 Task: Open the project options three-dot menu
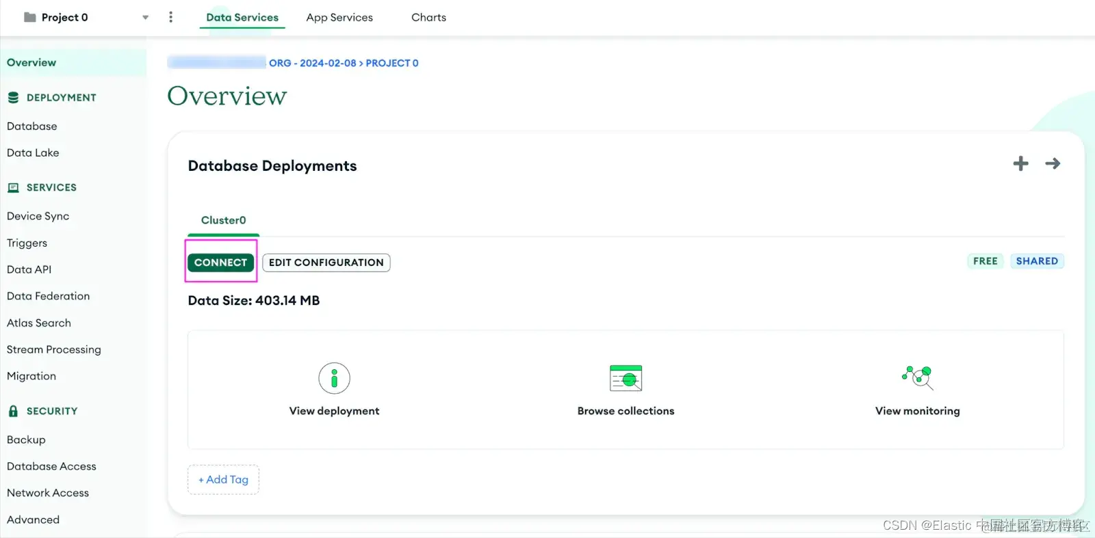coord(170,17)
